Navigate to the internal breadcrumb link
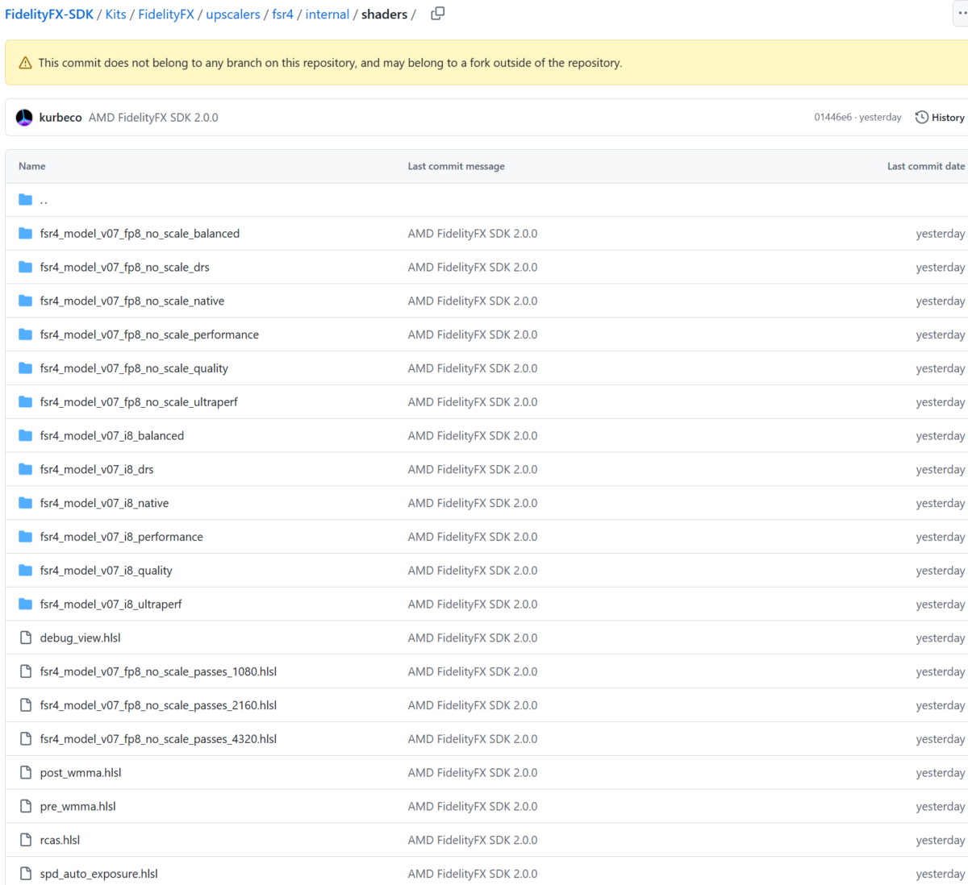 [x=327, y=14]
